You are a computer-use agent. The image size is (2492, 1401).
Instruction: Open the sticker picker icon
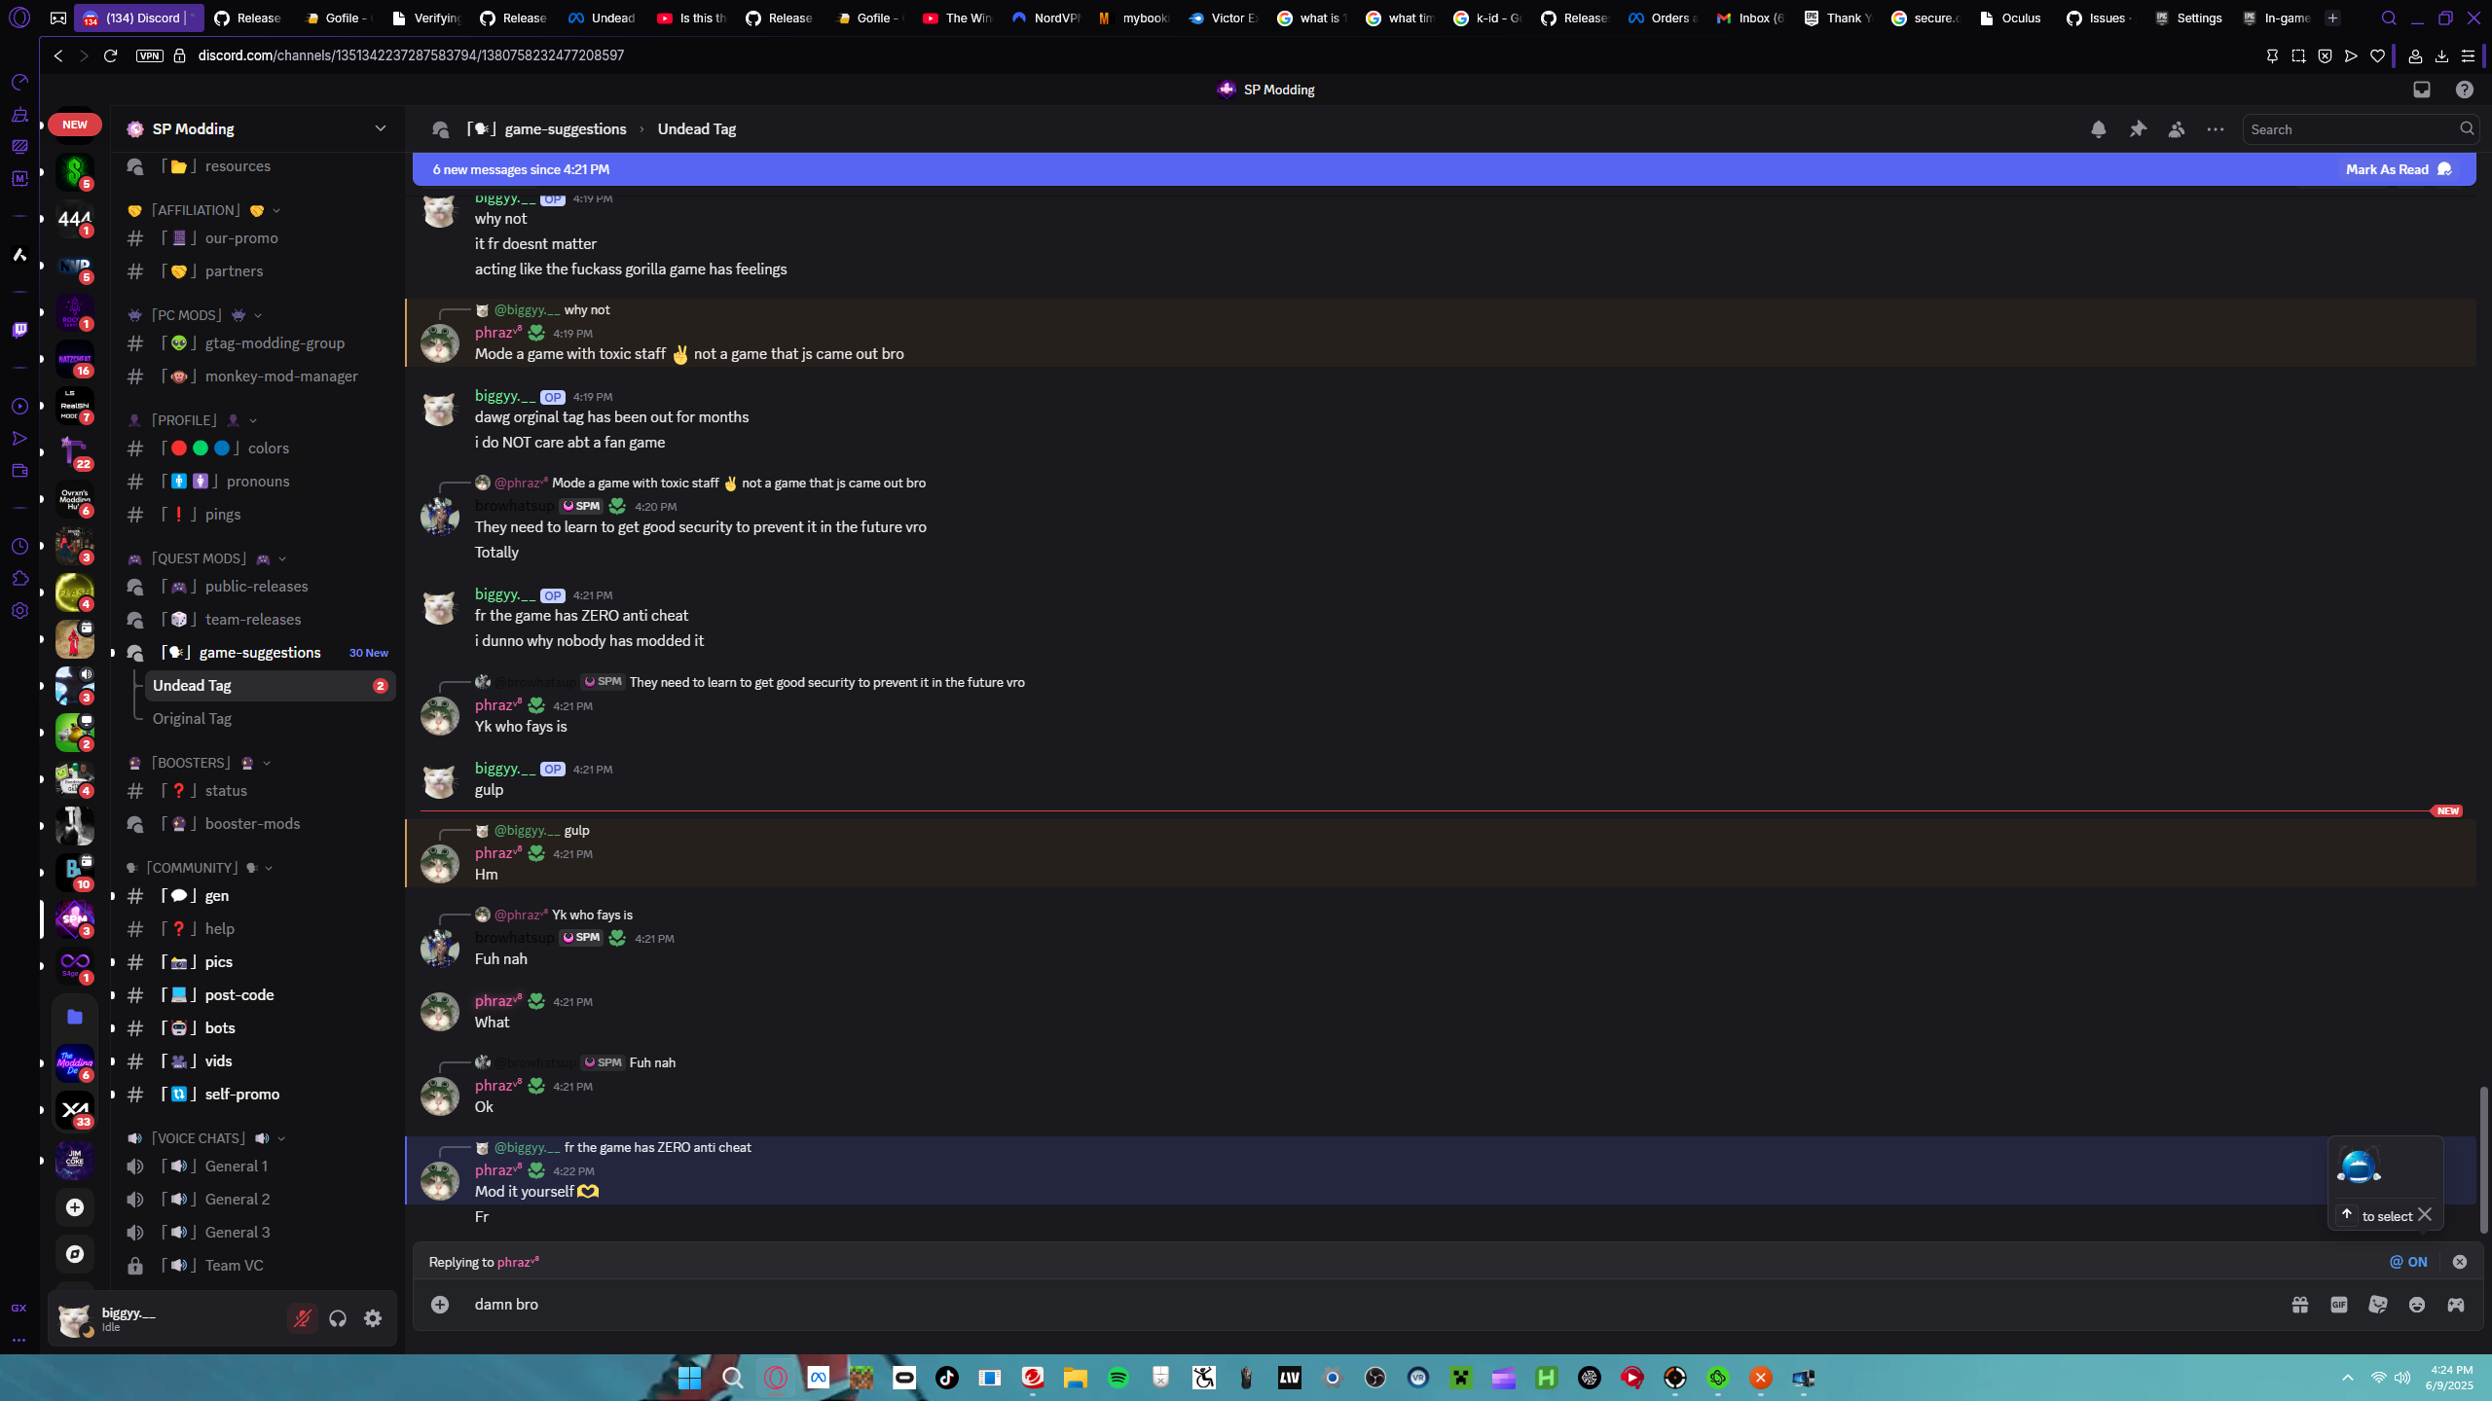click(2378, 1305)
